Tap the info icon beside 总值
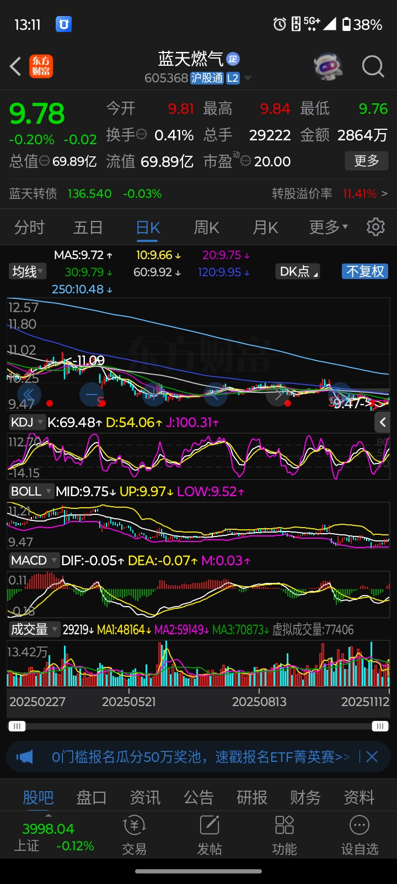The image size is (397, 884). click(45, 161)
